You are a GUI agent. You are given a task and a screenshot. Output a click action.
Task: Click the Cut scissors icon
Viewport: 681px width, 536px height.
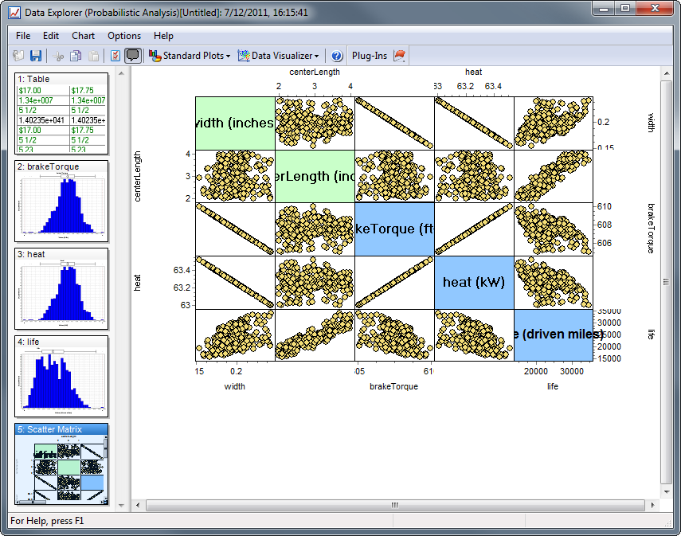pos(58,56)
